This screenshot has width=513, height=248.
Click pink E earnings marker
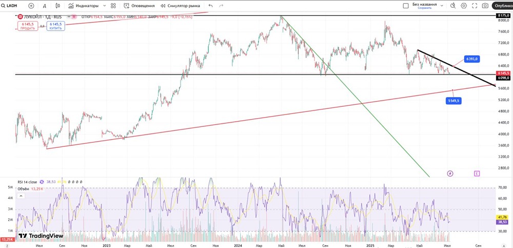pyautogui.click(x=477, y=174)
